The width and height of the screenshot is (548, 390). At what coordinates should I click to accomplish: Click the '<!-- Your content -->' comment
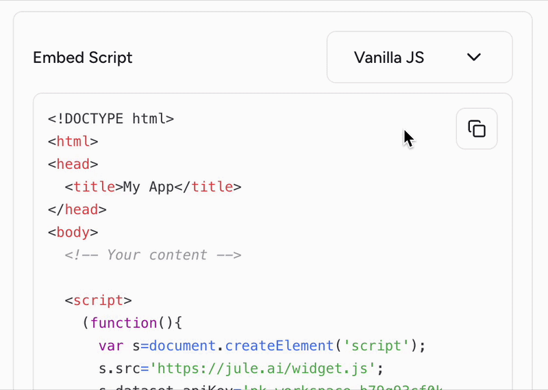click(x=153, y=255)
